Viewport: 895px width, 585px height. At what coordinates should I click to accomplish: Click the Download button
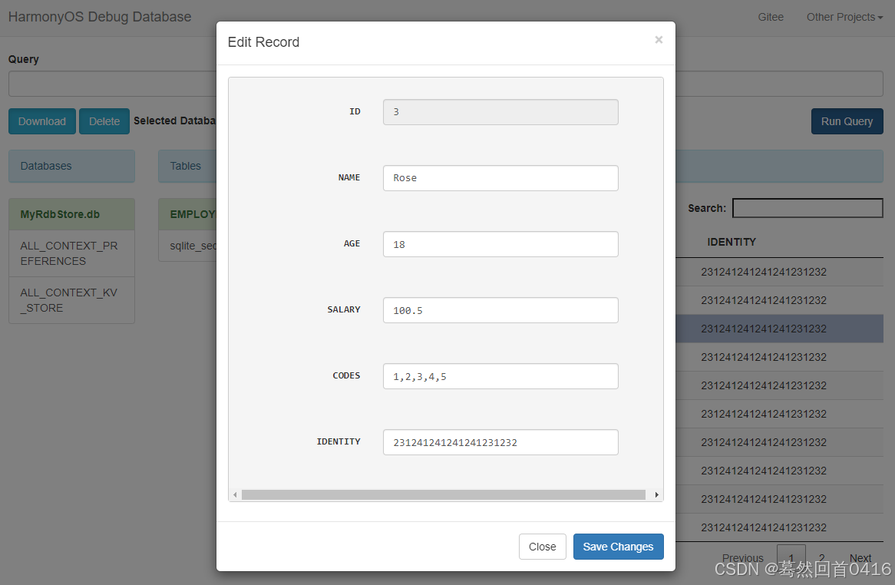[x=41, y=121]
